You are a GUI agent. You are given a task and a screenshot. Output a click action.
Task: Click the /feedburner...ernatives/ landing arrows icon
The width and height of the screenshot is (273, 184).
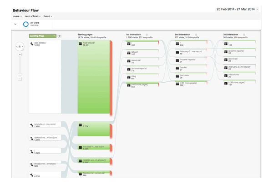point(31,164)
